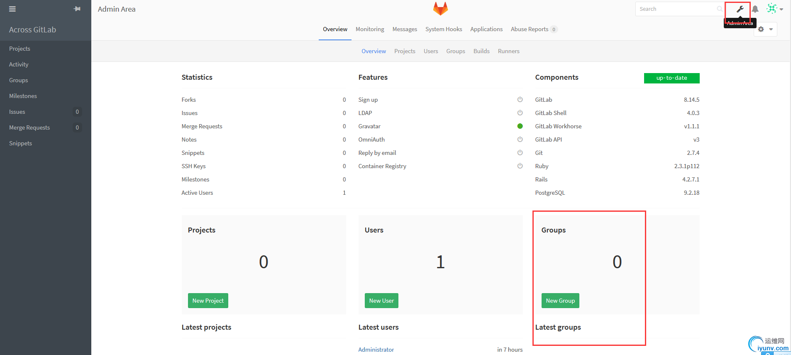Viewport: 791px width, 355px height.
Task: Open Snippets in the left sidebar
Action: [x=46, y=143]
